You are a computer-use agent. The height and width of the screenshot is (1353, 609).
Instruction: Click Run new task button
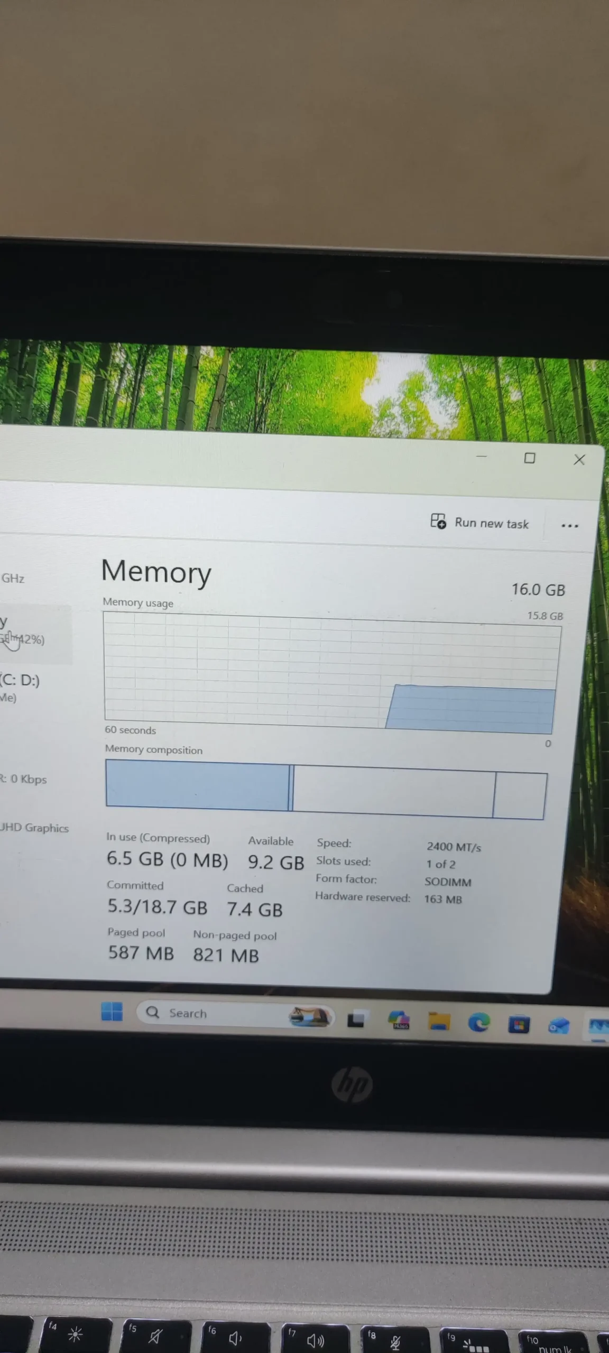(x=480, y=523)
